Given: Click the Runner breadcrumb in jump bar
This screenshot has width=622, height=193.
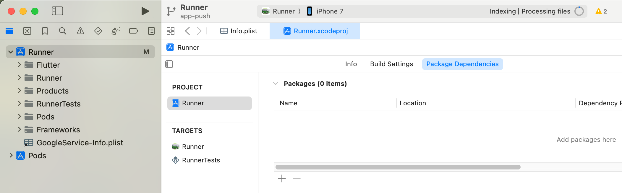Looking at the screenshot, I should pyautogui.click(x=183, y=47).
